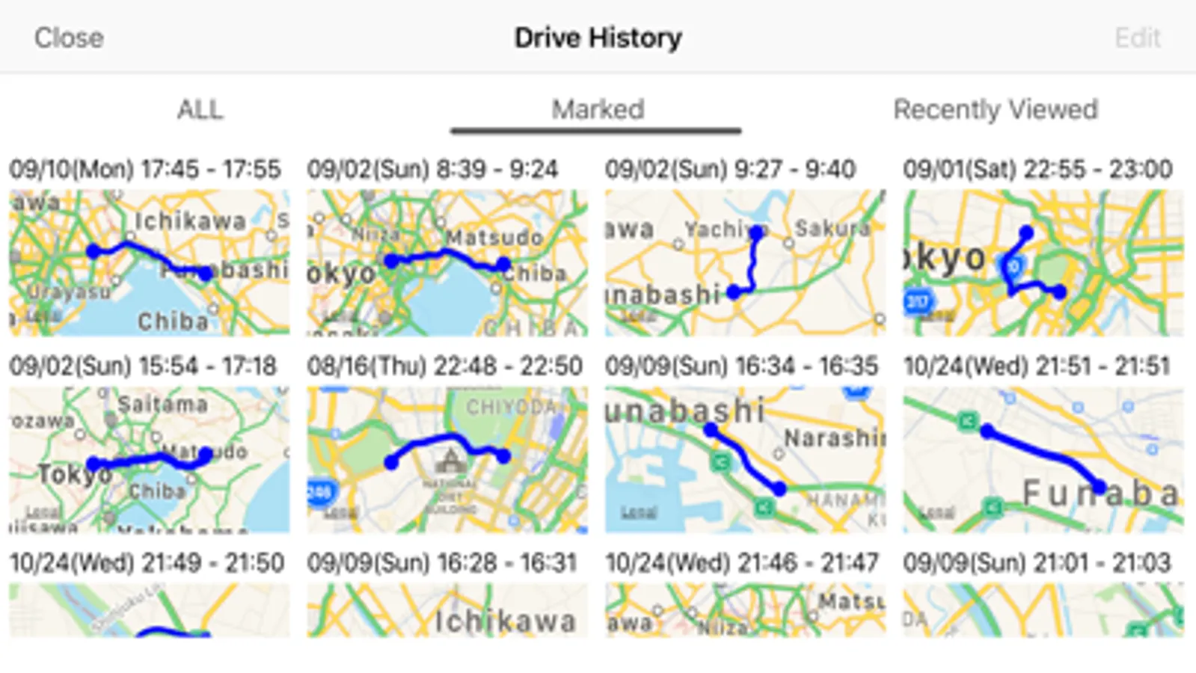Open 09/02(Sun) 8:39 - 9:24 drive map
The width and height of the screenshot is (1196, 673).
click(x=447, y=262)
